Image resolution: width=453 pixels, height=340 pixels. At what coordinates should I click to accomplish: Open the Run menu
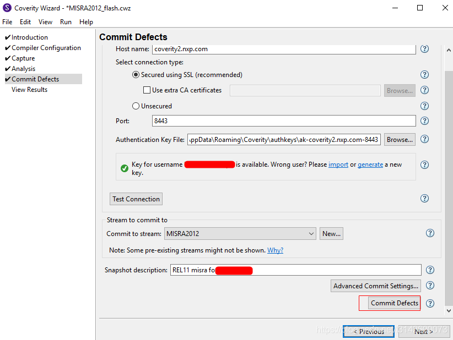coord(66,22)
